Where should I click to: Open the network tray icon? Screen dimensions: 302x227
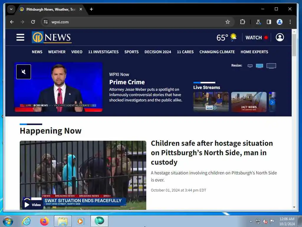coord(258,222)
